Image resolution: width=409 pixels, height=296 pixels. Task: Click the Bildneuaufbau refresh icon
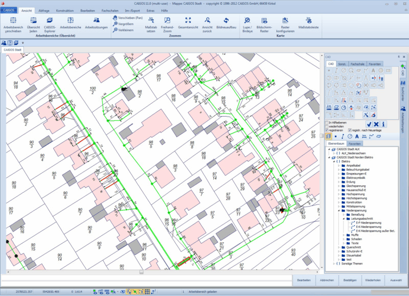point(226,21)
